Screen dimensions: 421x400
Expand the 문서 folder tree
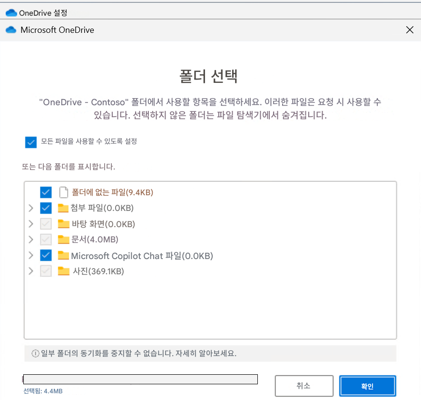click(31, 239)
